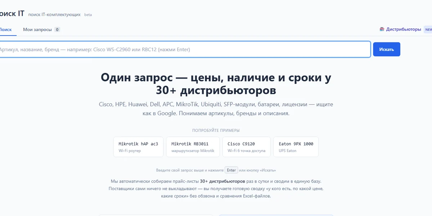Image resolution: width=432 pixels, height=216 pixels.
Task: Try the Mikrotik hAP ac3 example
Action: [x=138, y=147]
